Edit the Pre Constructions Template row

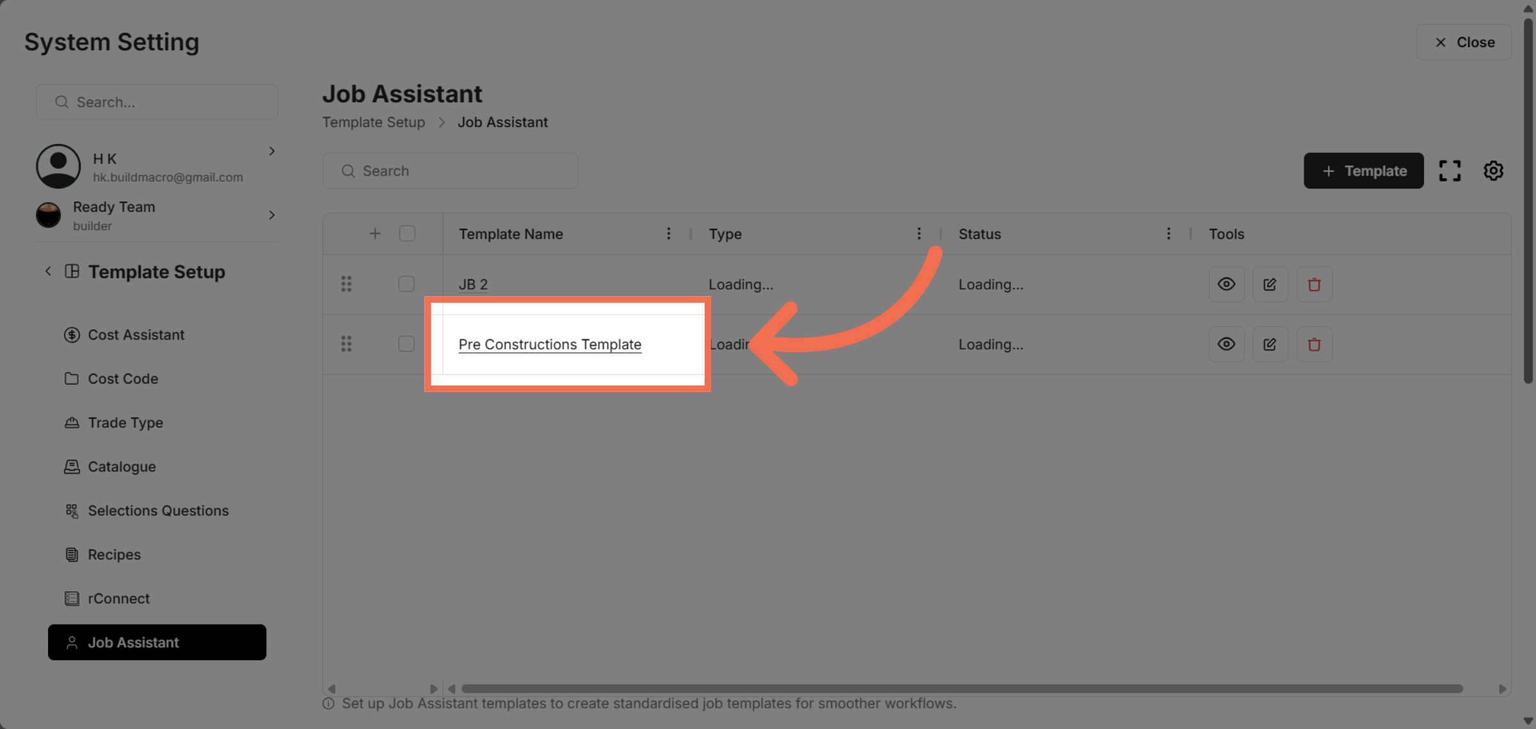(x=1270, y=345)
